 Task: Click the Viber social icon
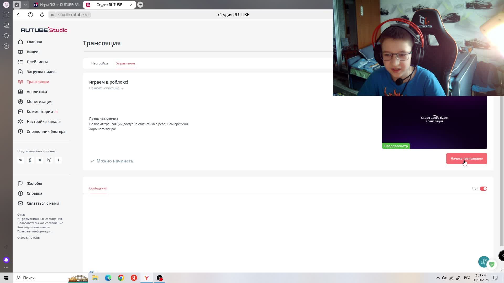click(49, 160)
